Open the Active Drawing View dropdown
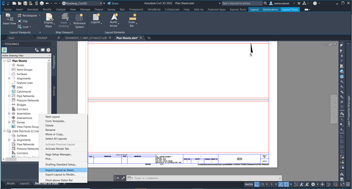 click(26, 56)
